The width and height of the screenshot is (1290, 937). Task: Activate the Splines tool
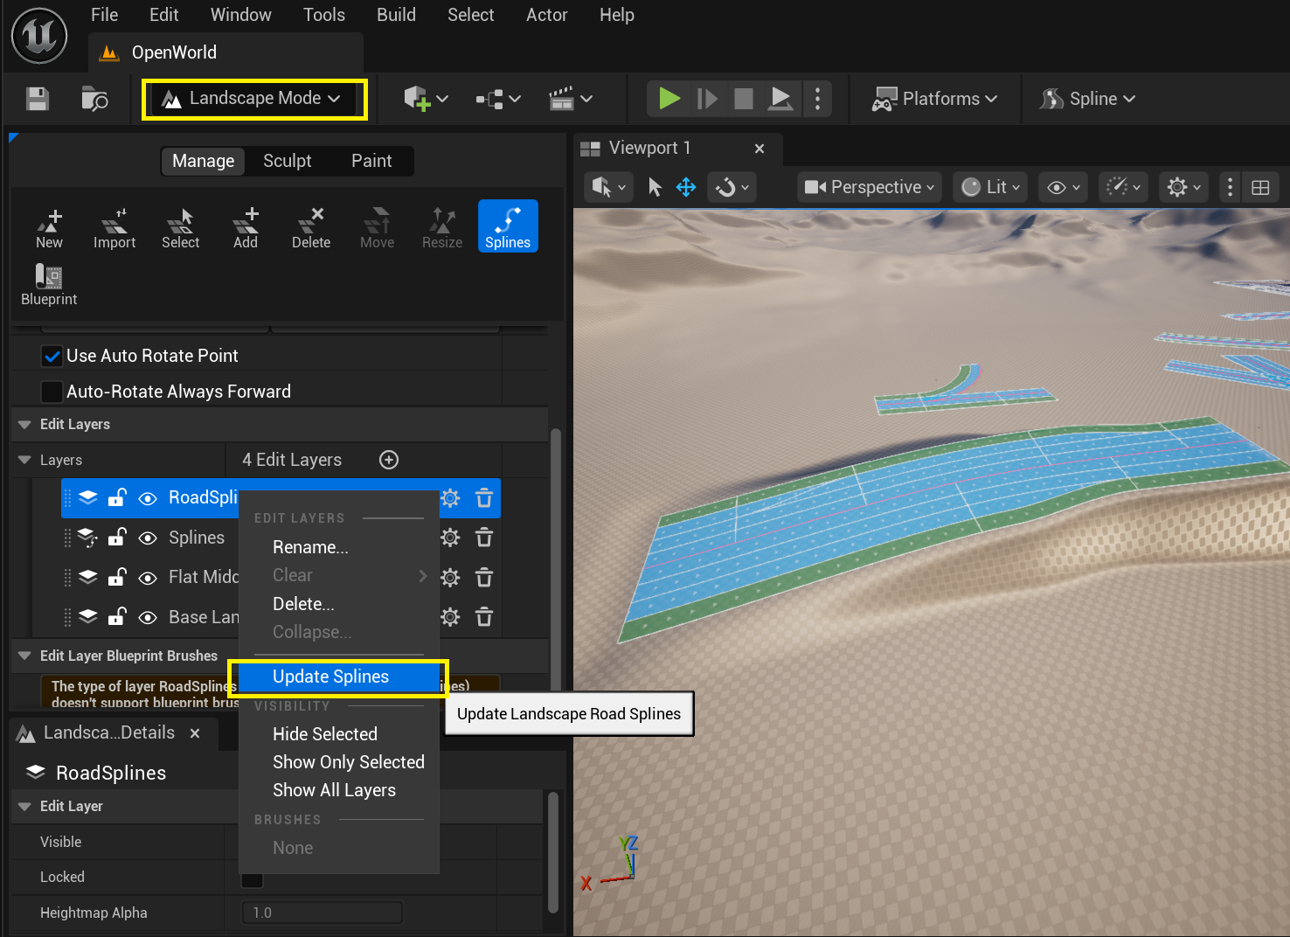508,226
